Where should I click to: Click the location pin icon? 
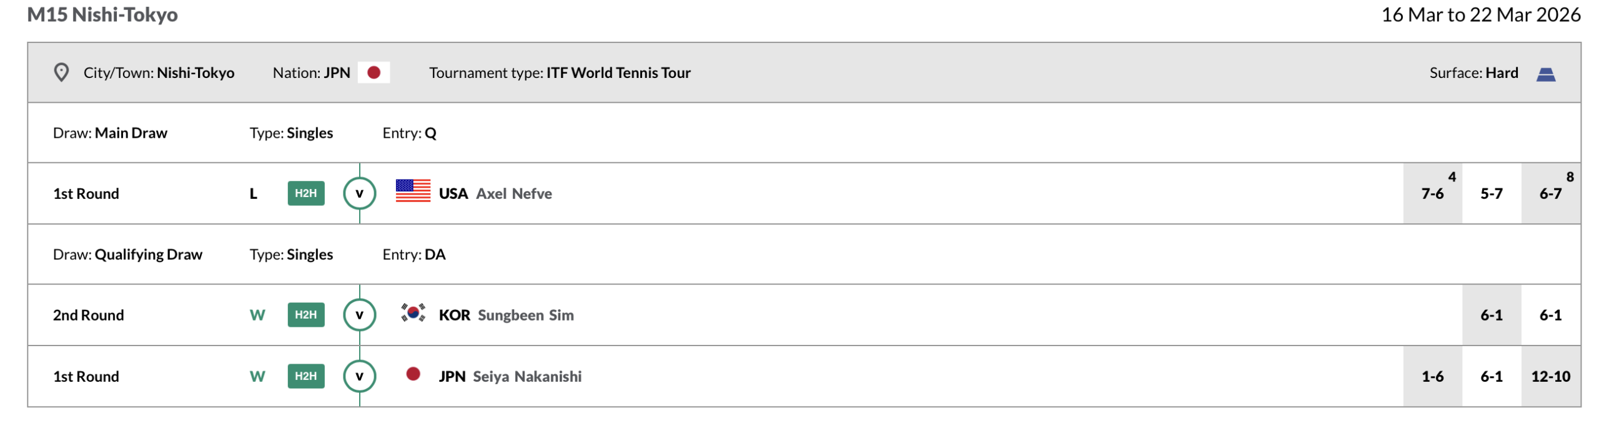[61, 72]
